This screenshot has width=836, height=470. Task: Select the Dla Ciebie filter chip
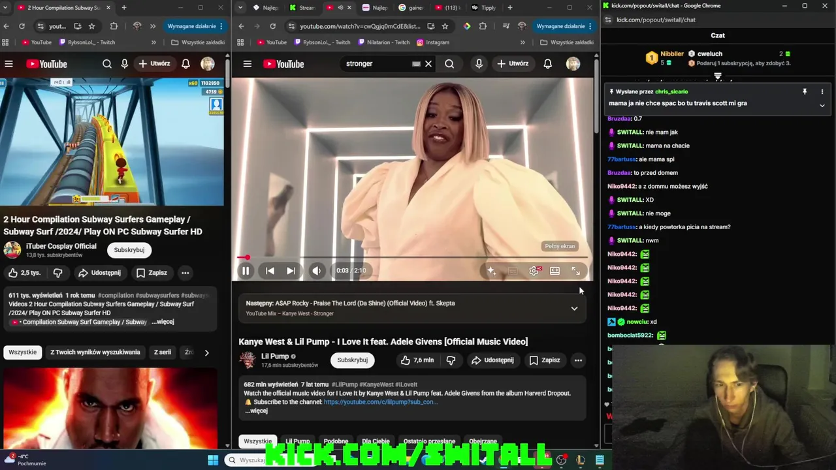pos(376,441)
